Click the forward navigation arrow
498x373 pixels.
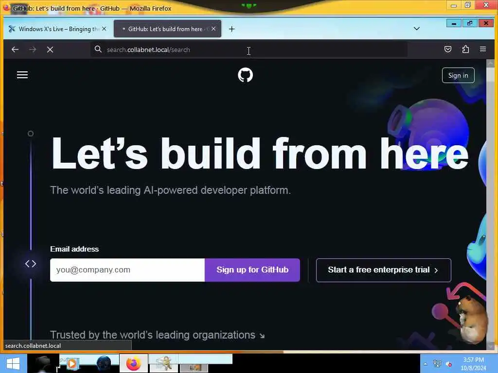point(33,50)
